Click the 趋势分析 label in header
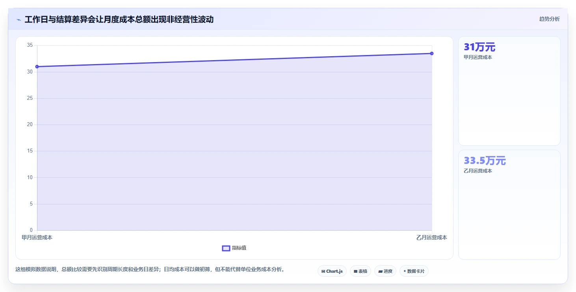The image size is (576, 292). (x=549, y=19)
